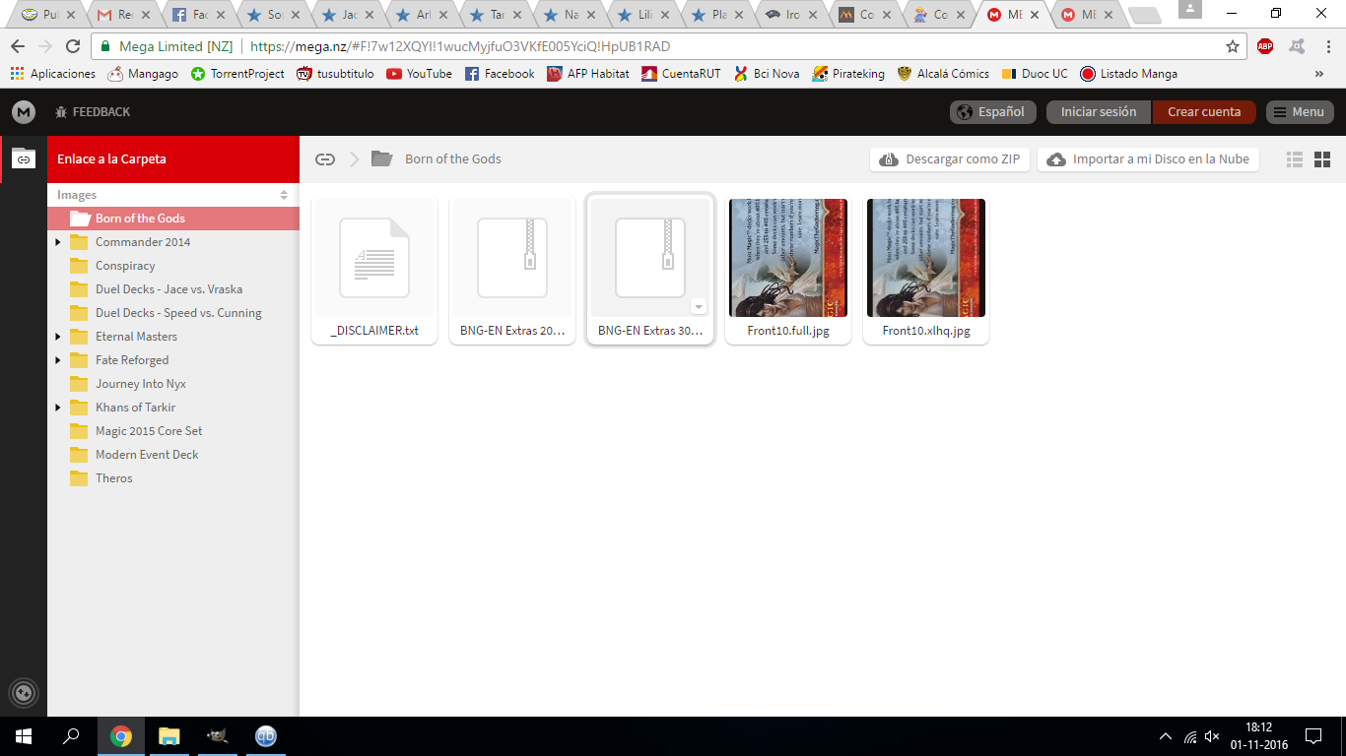The width and height of the screenshot is (1346, 756).
Task: Click the transfers circle icon in sidebar
Action: (24, 693)
